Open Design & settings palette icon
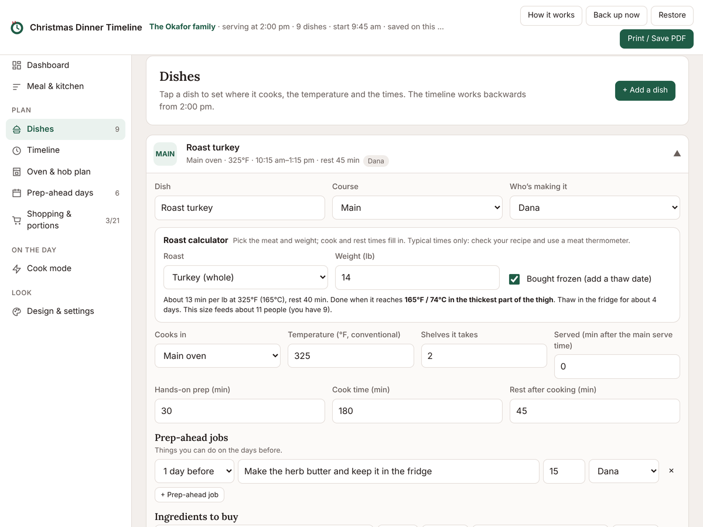 [16, 312]
